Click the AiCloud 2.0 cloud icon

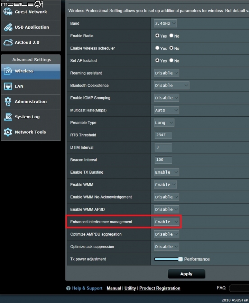8,42
